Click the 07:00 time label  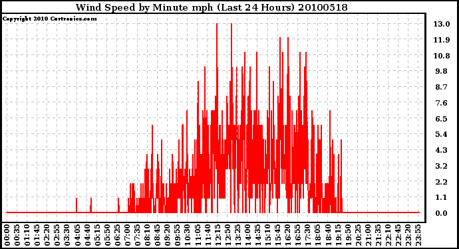[127, 236]
